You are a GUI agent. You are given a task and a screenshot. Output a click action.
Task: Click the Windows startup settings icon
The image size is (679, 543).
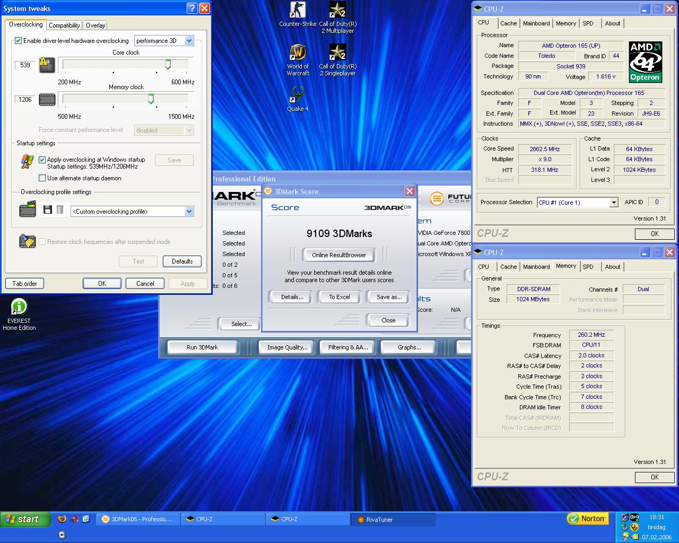[x=27, y=162]
